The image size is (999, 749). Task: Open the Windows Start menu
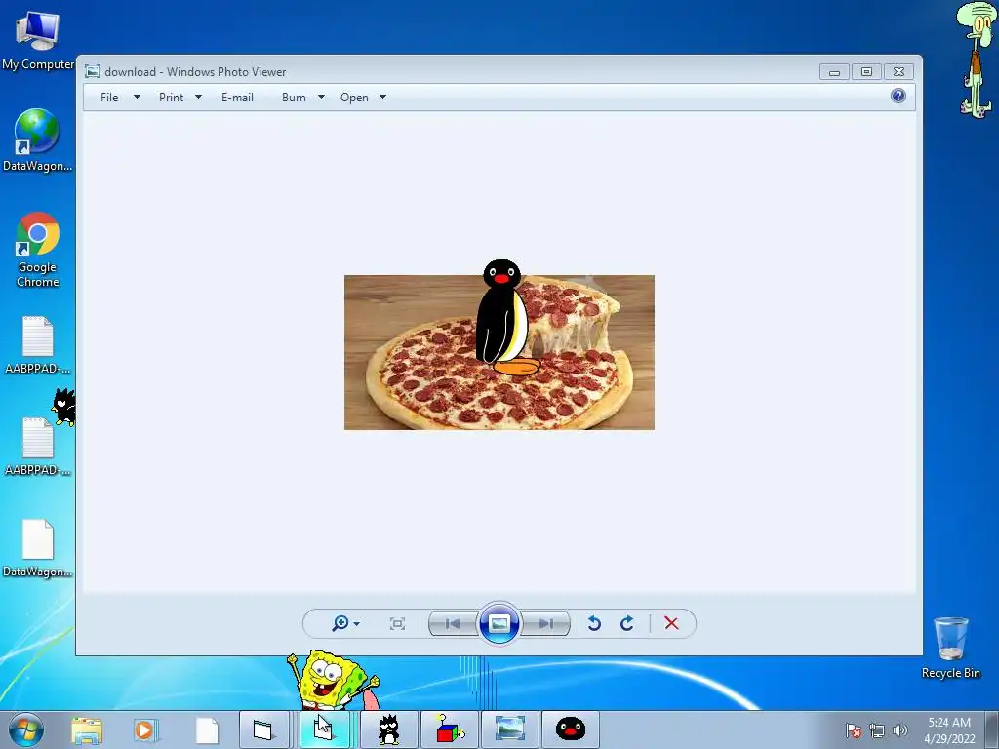pos(26,729)
